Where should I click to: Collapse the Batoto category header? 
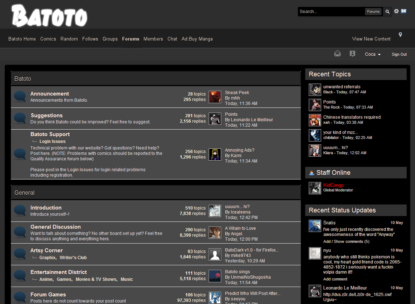156,79
